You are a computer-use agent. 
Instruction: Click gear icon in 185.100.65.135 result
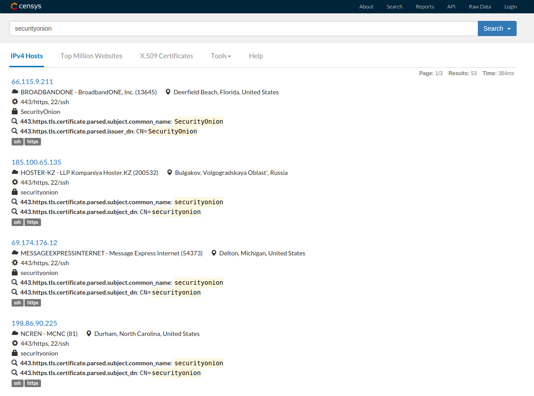pos(15,182)
